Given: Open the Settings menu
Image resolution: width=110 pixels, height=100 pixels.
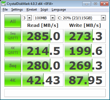Looking at the screenshot, I should point(17,10).
